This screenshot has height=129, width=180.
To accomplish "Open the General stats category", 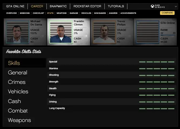I will click(18, 72).
